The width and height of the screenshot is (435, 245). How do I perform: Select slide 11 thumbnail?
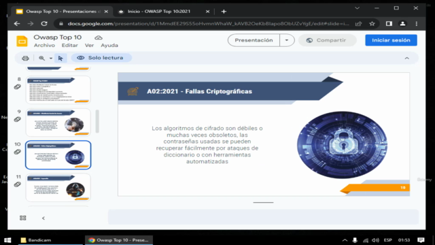click(58, 188)
